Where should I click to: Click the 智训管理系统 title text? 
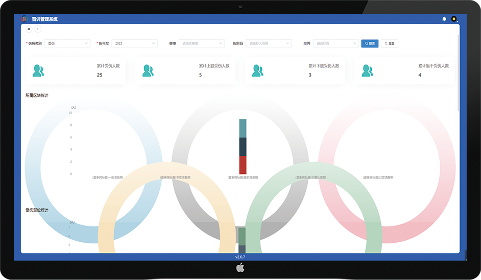[45, 19]
